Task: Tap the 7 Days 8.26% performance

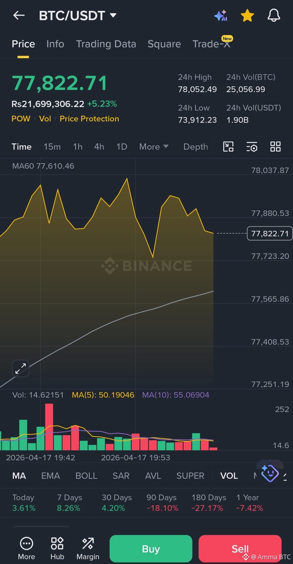Action: coord(69,503)
